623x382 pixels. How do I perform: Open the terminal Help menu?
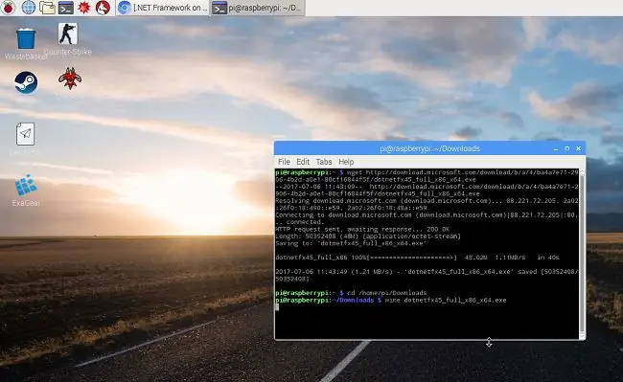[346, 162]
